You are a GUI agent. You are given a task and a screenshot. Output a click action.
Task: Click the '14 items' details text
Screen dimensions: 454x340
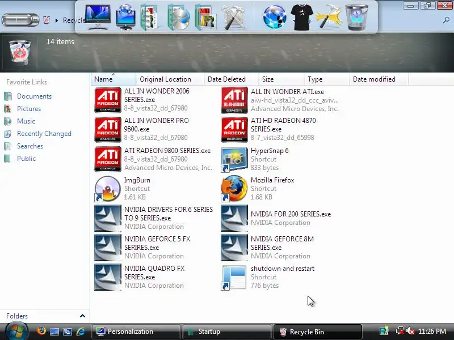coord(60,41)
